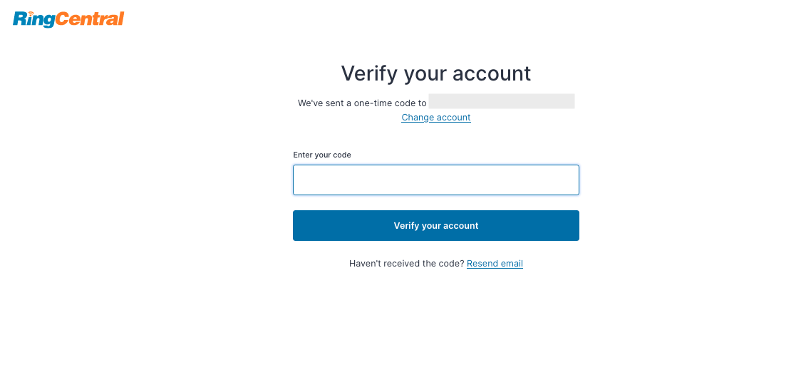Viewport: 796px width, 377px height.
Task: Click the "Enter your code" field label
Action: click(322, 155)
